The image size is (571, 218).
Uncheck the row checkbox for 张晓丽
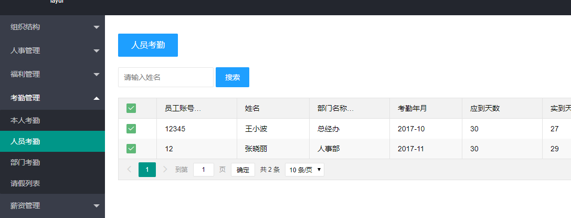pyautogui.click(x=131, y=149)
